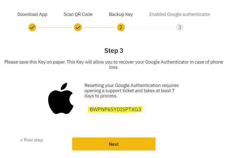Image resolution: width=228 pixels, height=158 pixels.
Task: Click the highlighted backup key BWPNP6SYDISPTXG3
Action: 115,109
